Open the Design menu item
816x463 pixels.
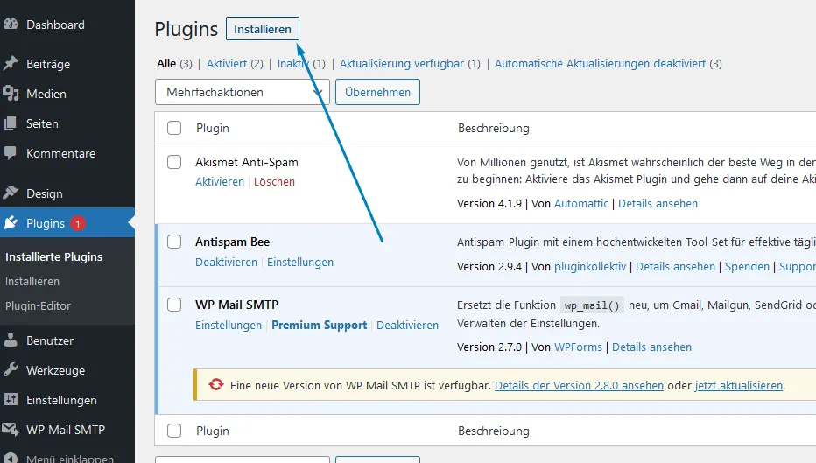[x=45, y=193]
